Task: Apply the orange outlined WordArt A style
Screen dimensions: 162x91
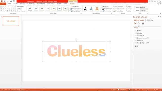Action: [97, 9]
